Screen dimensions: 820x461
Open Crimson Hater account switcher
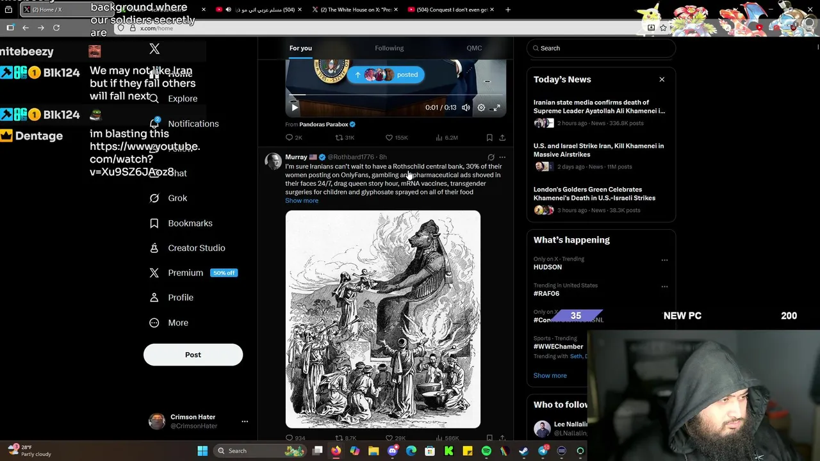[198, 421]
